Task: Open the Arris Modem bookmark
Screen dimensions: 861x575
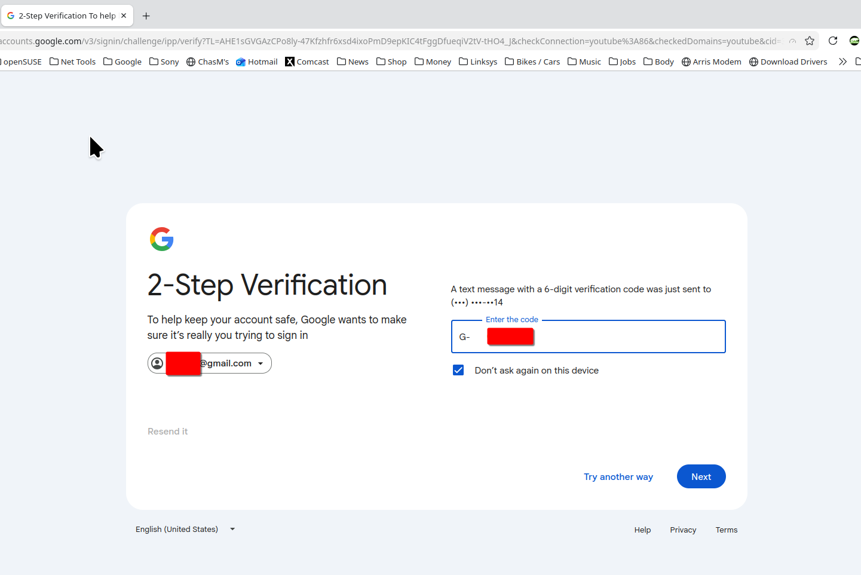Action: click(x=711, y=62)
